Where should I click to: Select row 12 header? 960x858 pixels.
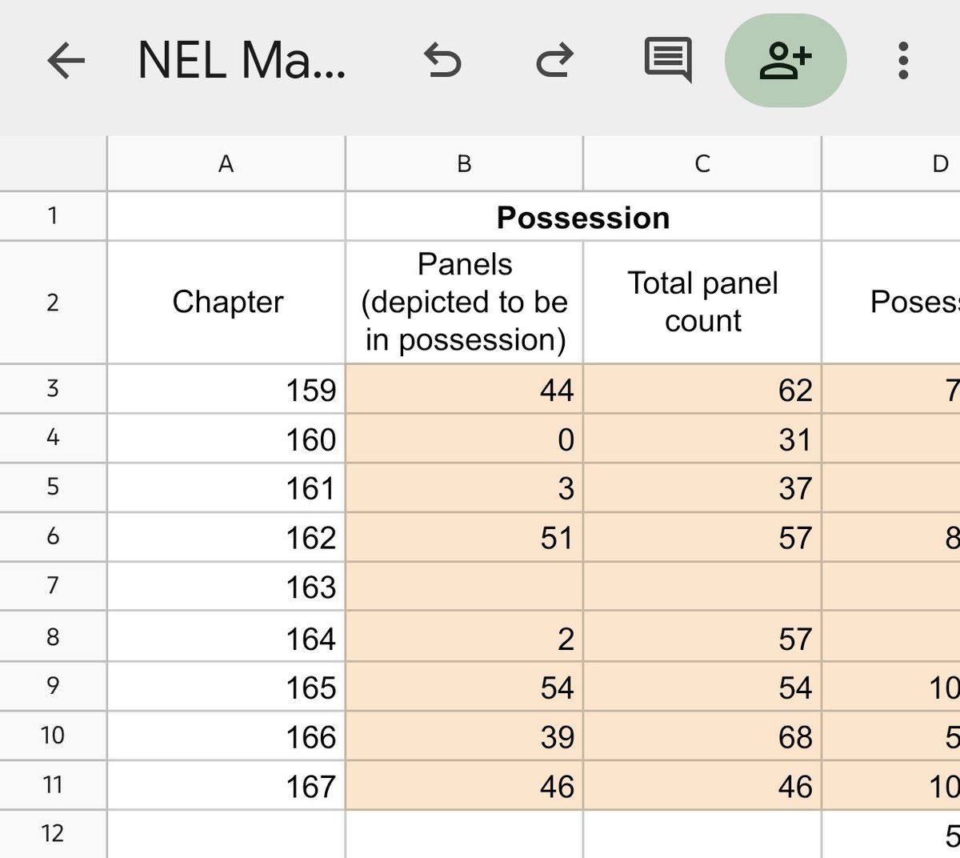(x=53, y=834)
